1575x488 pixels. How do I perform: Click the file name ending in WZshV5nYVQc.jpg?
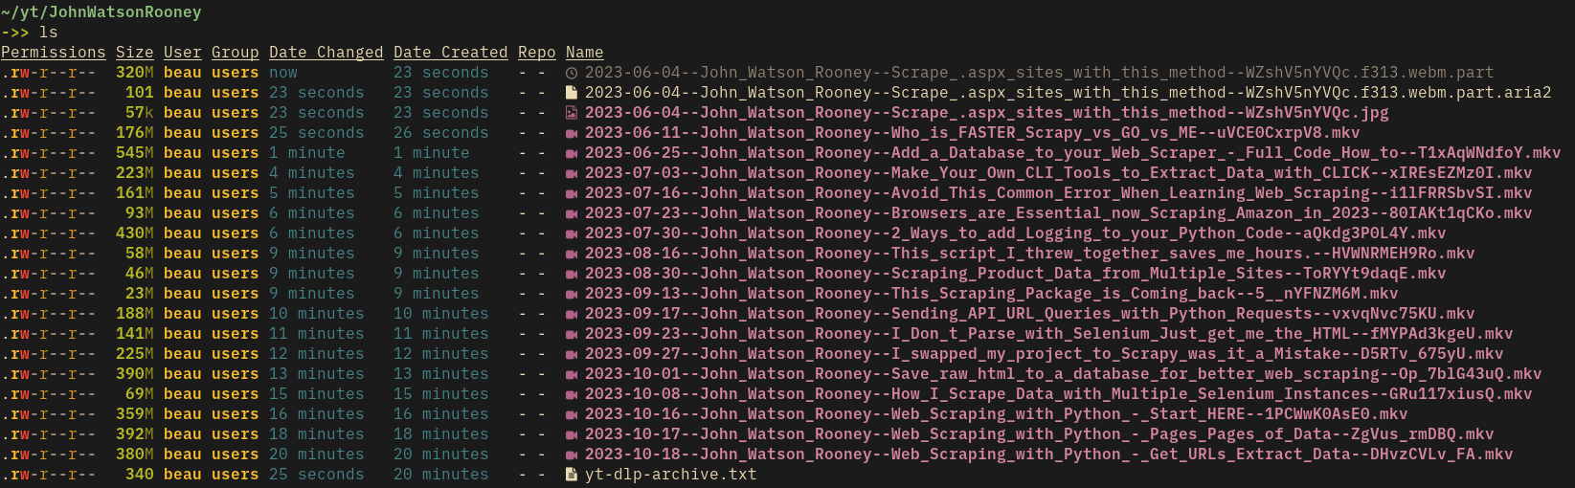987,113
